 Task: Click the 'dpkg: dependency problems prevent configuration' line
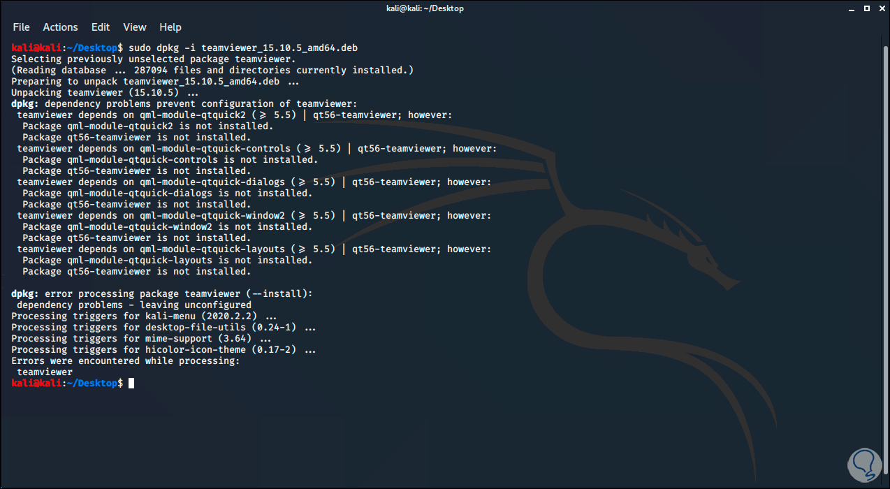(x=184, y=103)
